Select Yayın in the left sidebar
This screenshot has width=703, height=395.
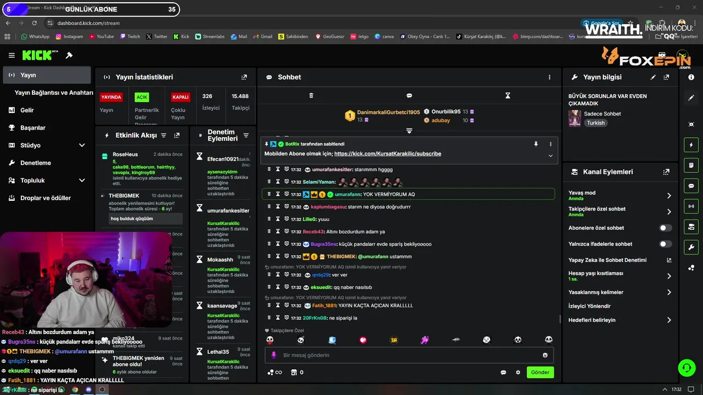47,75
